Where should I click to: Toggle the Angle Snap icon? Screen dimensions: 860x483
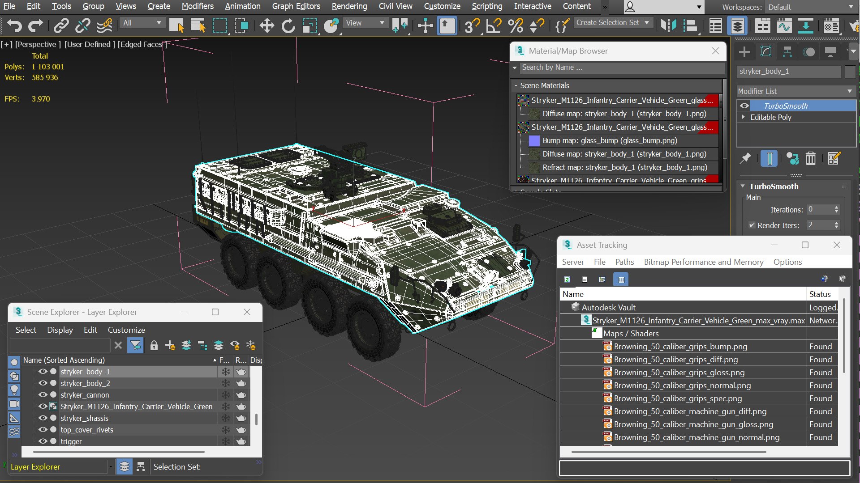click(x=494, y=25)
